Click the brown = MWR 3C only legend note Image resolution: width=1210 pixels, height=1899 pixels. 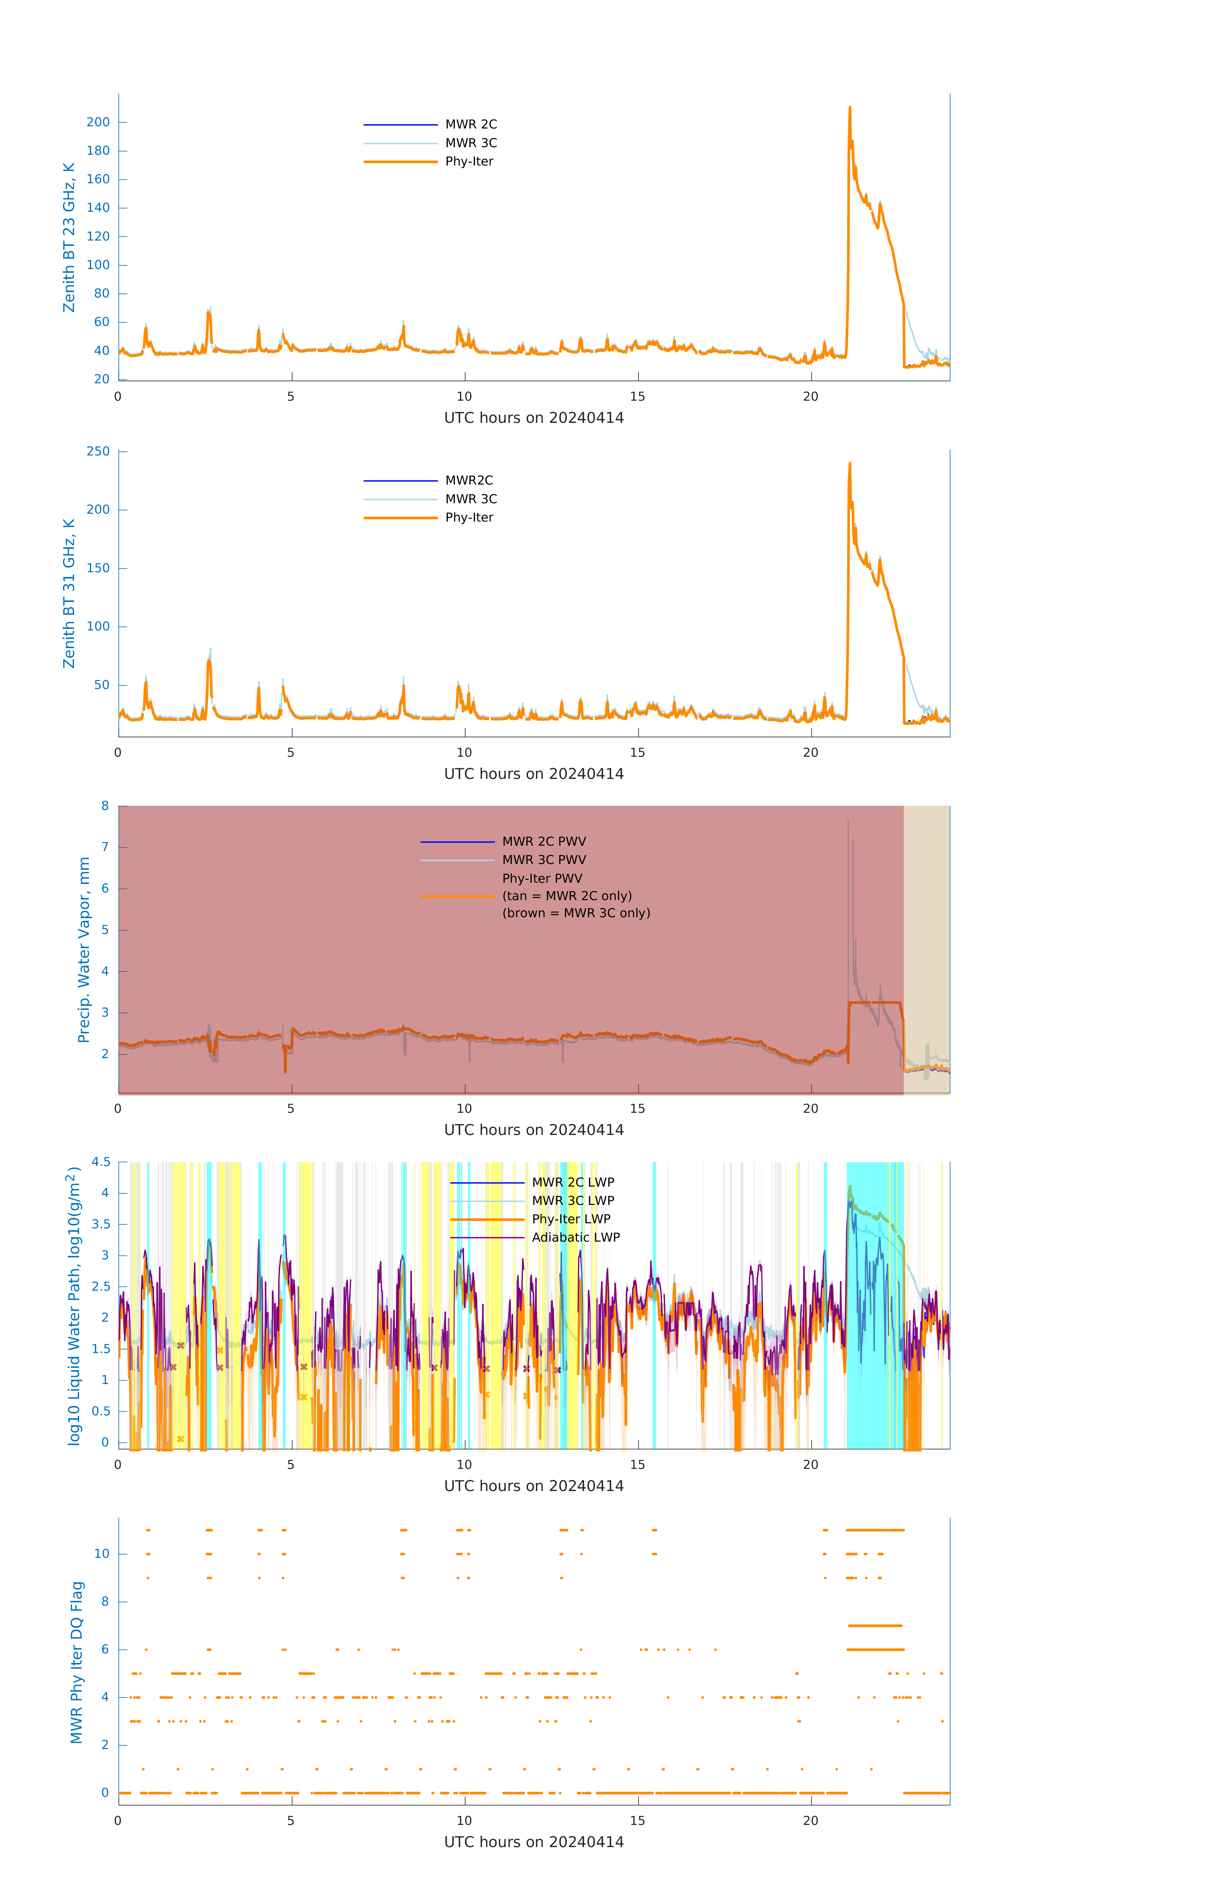(576, 913)
